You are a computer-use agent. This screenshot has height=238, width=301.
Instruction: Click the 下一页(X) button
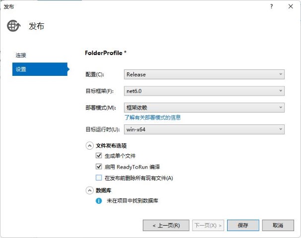(208, 225)
